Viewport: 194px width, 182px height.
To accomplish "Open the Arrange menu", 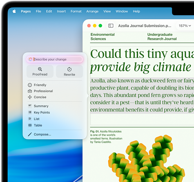I will point(92,11).
